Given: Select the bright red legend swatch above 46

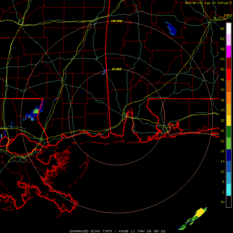Looking at the screenshot, I should click(x=229, y=75).
